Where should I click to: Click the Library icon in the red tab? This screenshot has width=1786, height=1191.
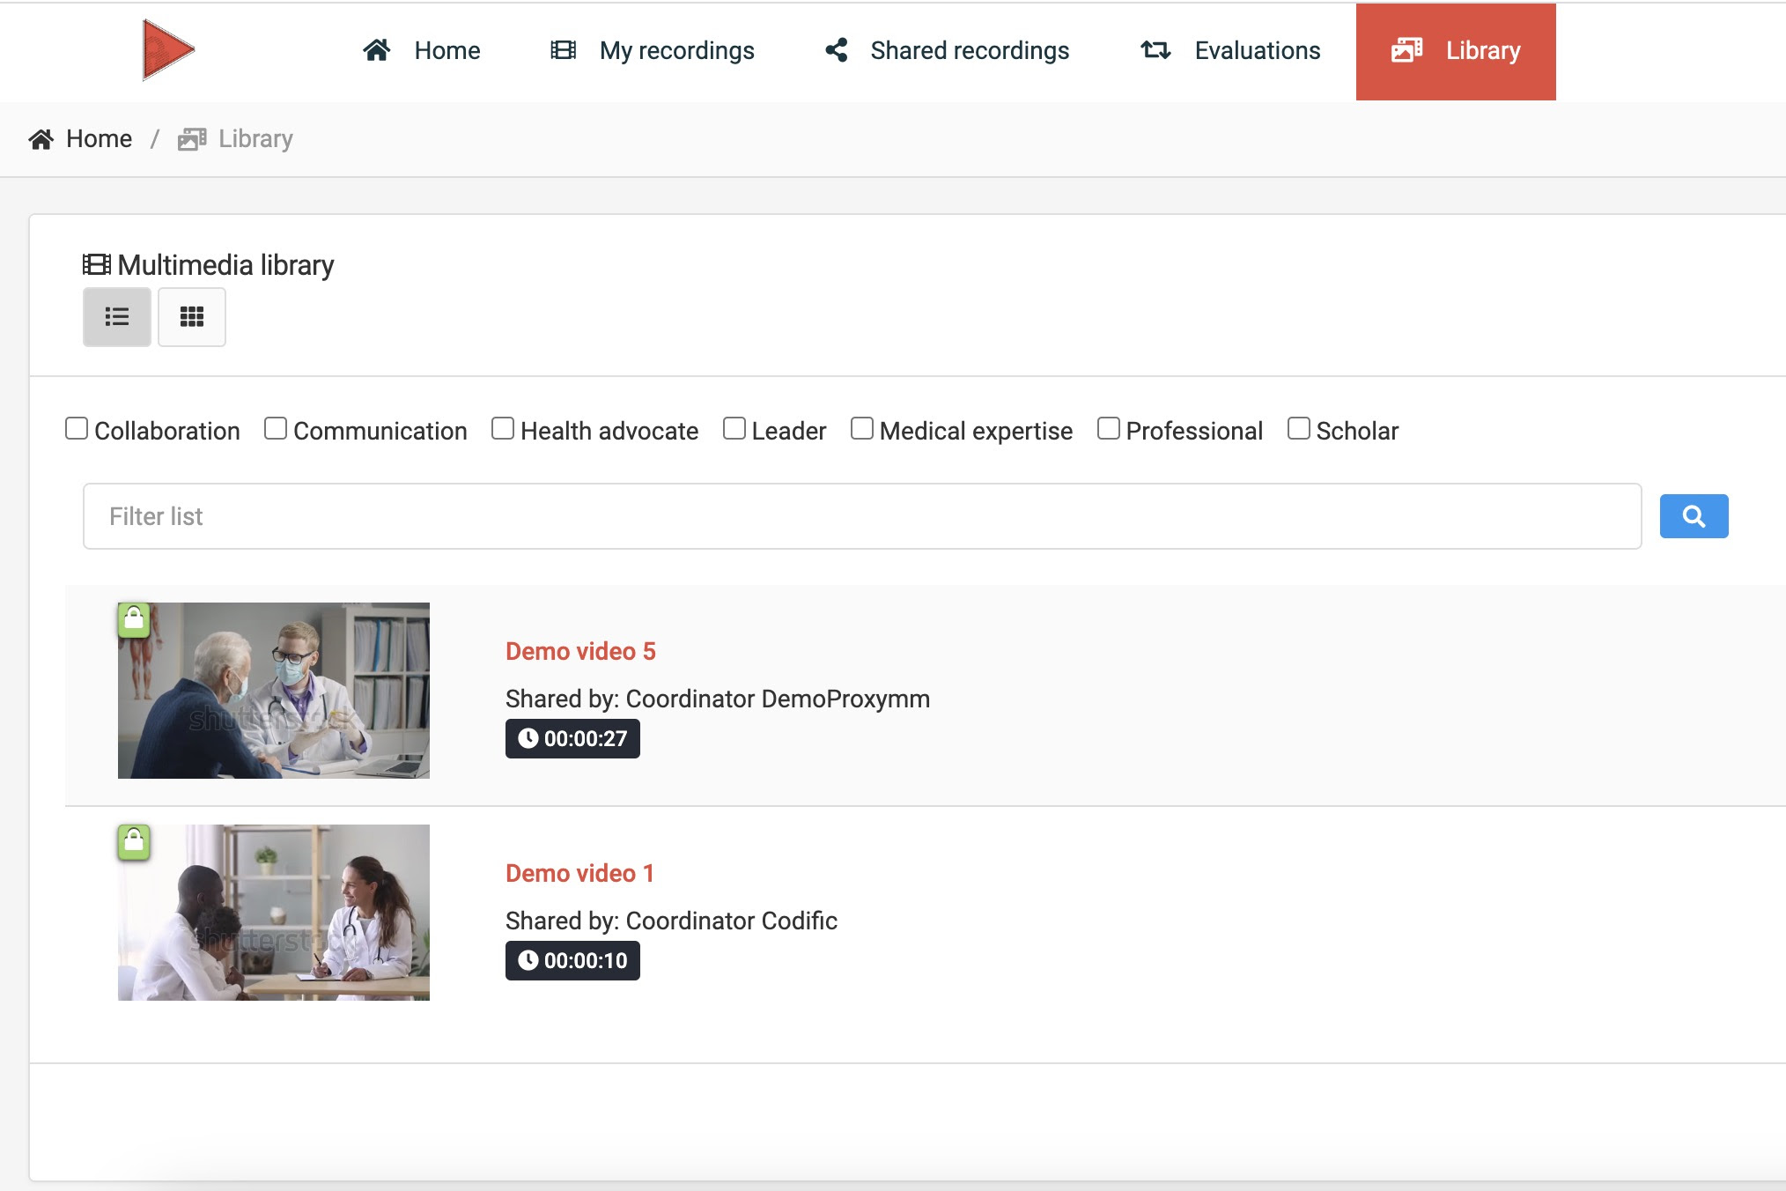click(1407, 50)
